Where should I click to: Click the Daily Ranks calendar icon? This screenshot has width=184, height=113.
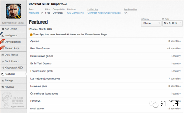pyautogui.click(x=3, y=55)
